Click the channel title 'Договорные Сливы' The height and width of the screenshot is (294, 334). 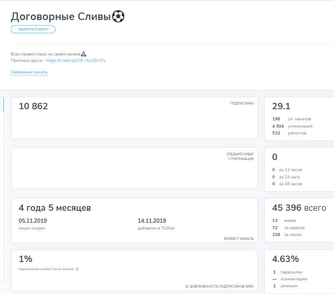click(x=60, y=17)
